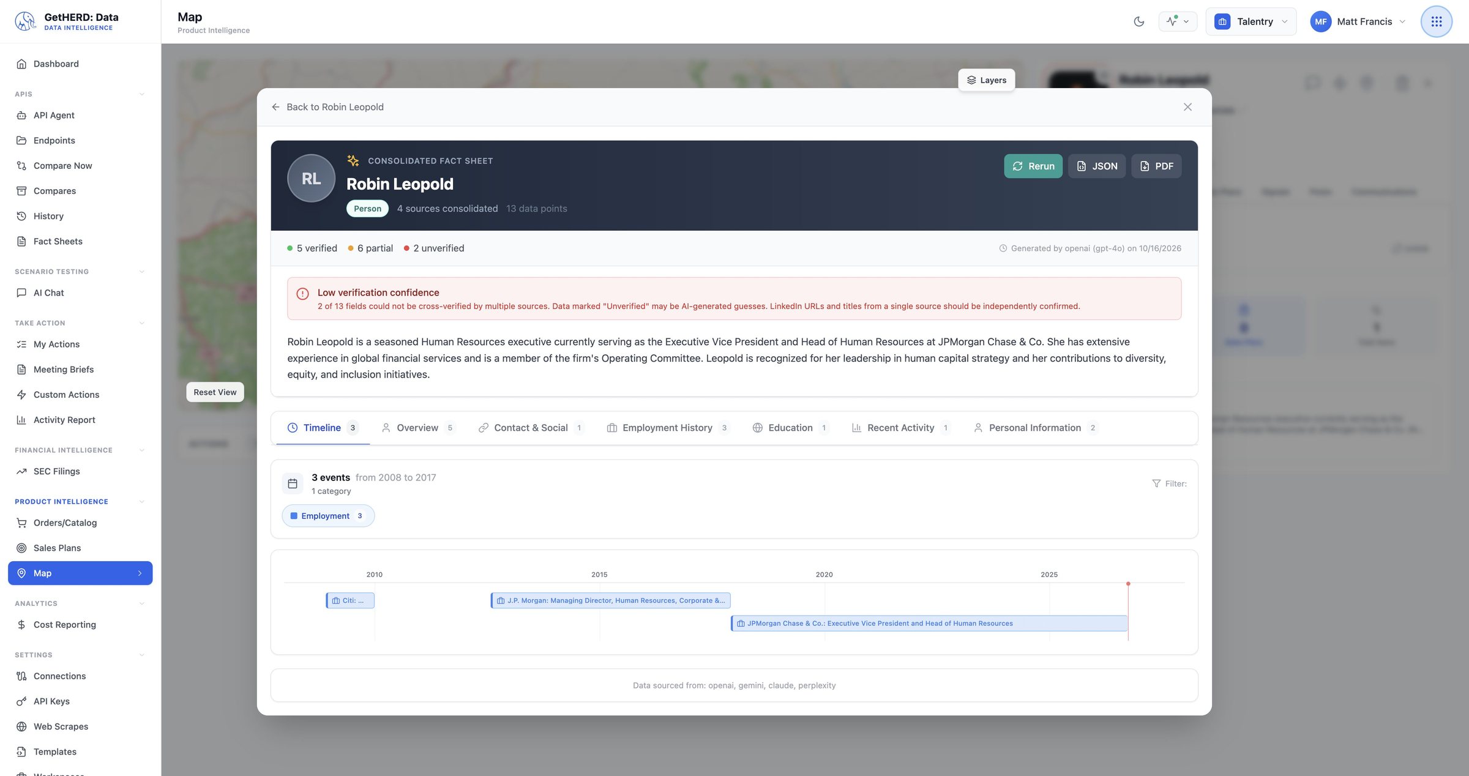This screenshot has width=1469, height=776.
Task: Open API Agent in the sidebar
Action: pyautogui.click(x=80, y=115)
